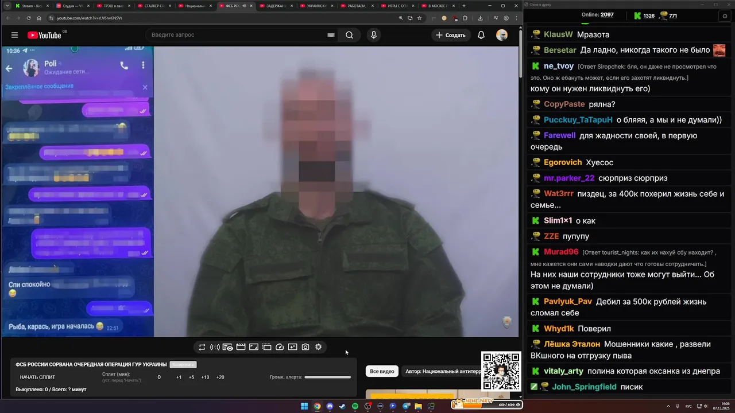
Task: Open Chrome extensions puzzle icon
Action: (465, 18)
